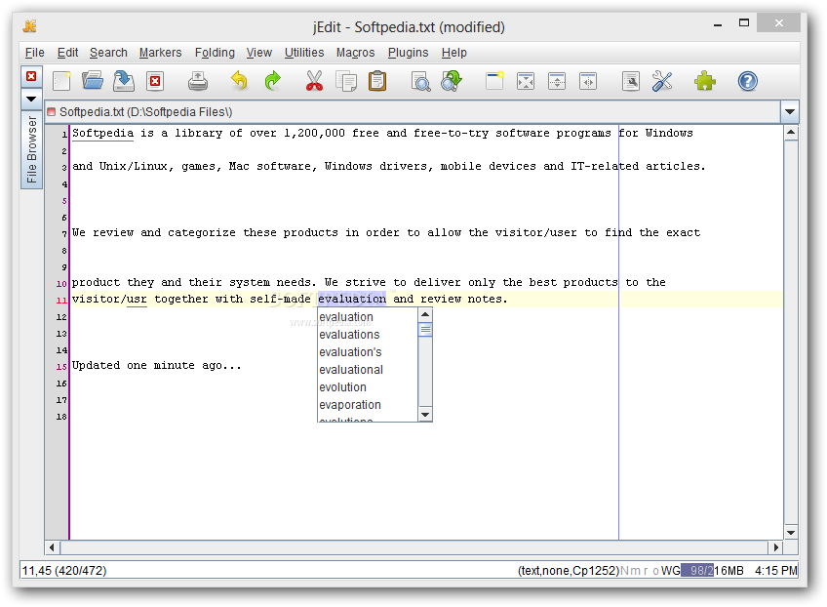The width and height of the screenshot is (827, 607).
Task: Redo the last undone edit
Action: (x=272, y=81)
